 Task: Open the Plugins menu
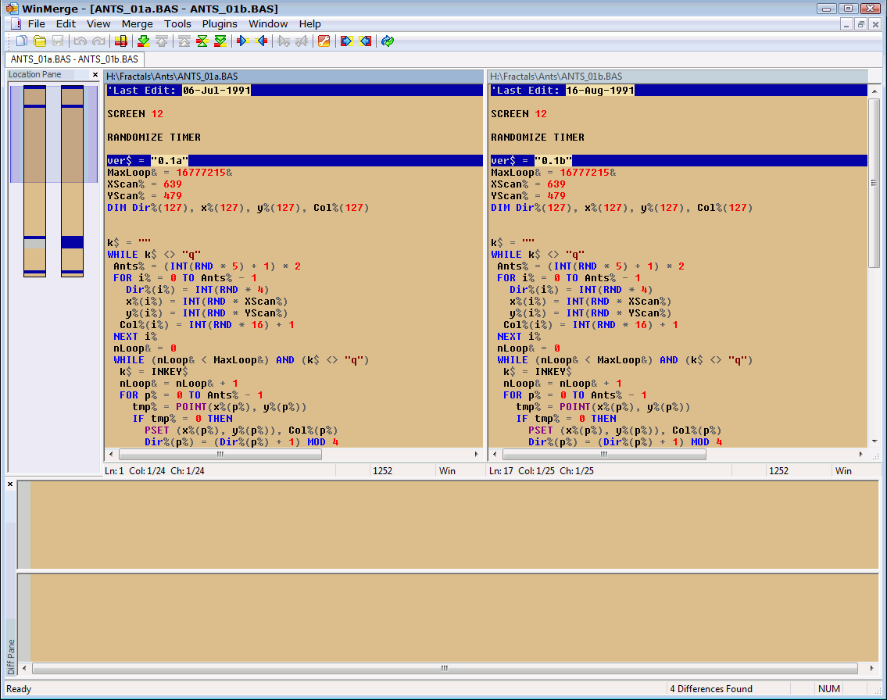click(x=220, y=23)
